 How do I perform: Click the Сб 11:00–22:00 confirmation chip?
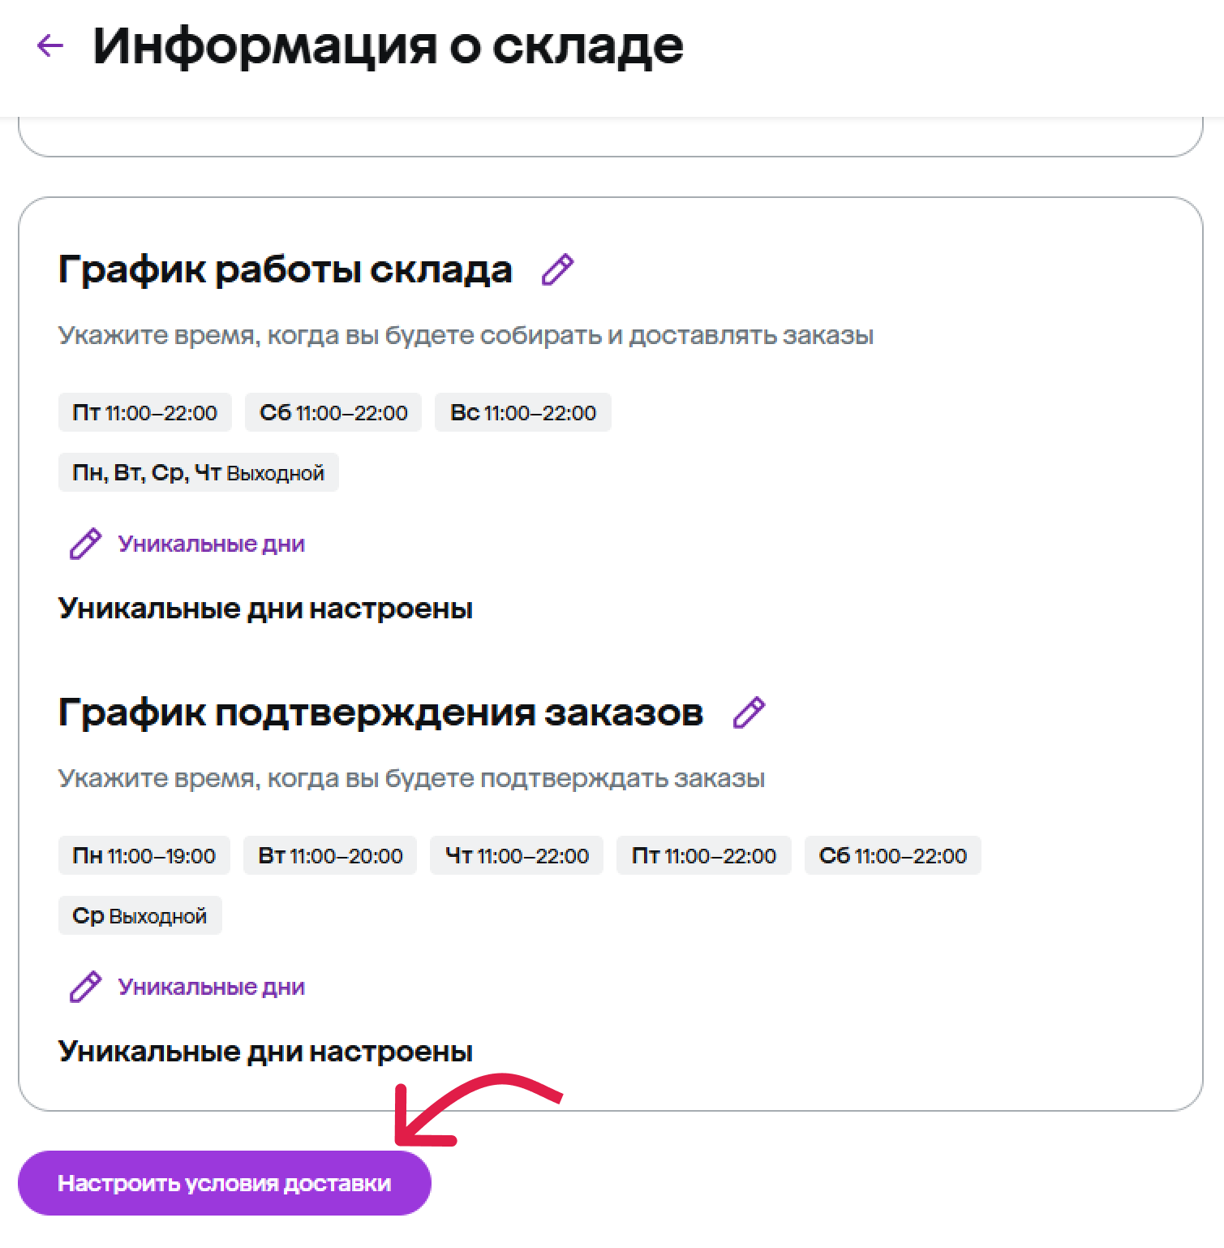893,855
